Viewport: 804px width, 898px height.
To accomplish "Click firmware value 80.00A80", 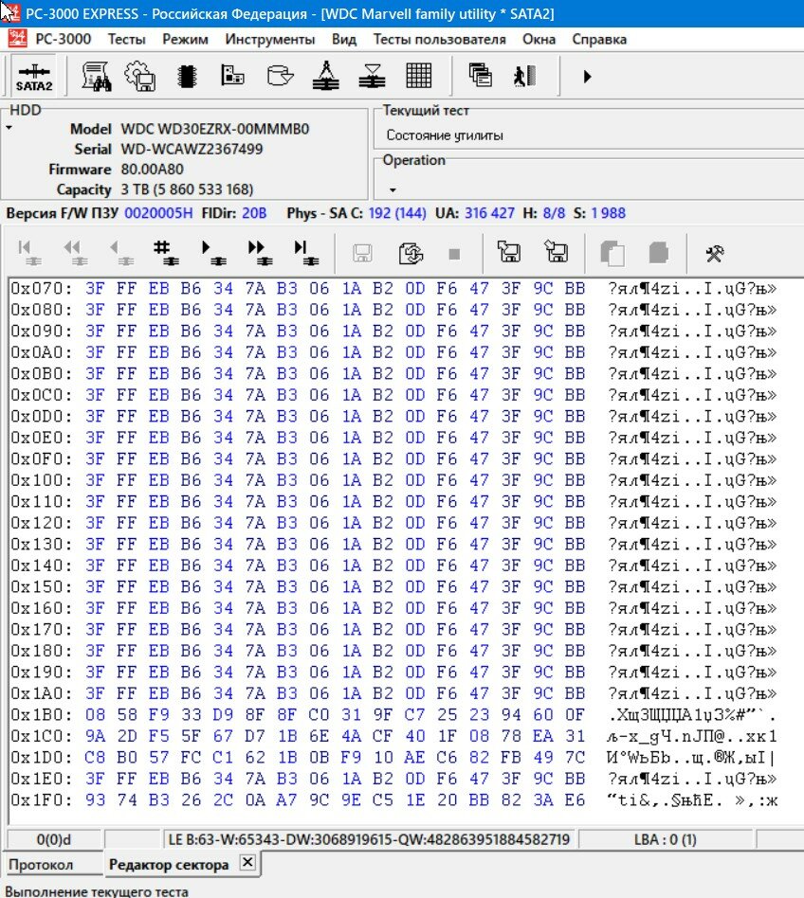I will [153, 169].
